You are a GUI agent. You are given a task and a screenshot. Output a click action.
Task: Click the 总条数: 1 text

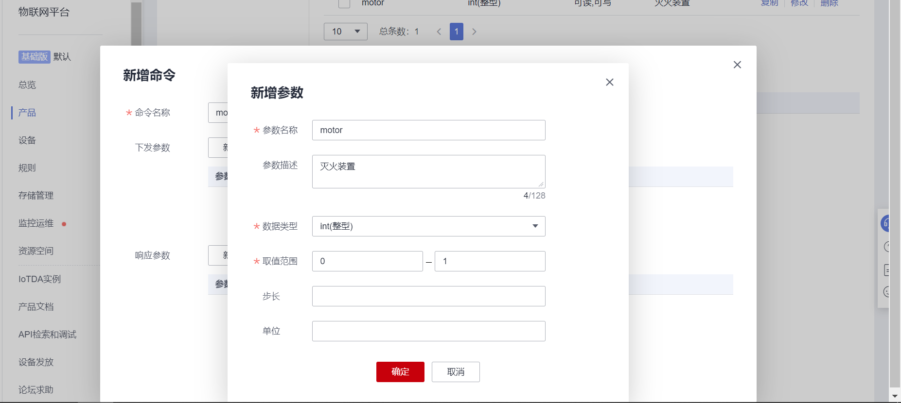(x=399, y=32)
